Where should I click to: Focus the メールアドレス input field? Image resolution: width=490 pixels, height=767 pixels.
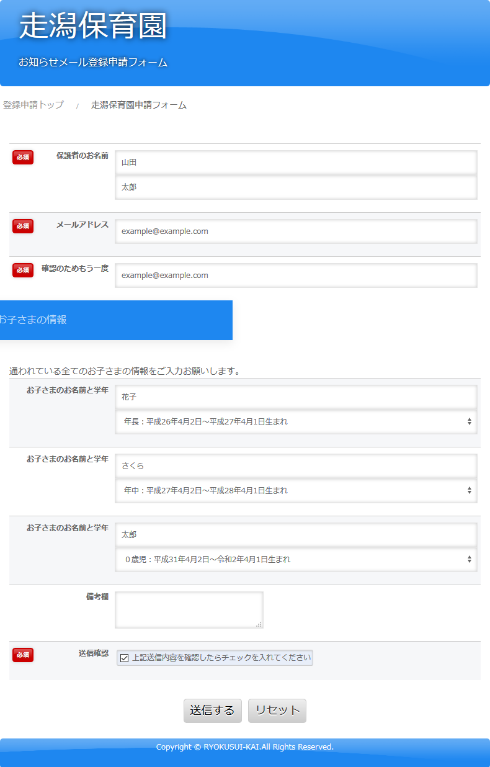296,231
